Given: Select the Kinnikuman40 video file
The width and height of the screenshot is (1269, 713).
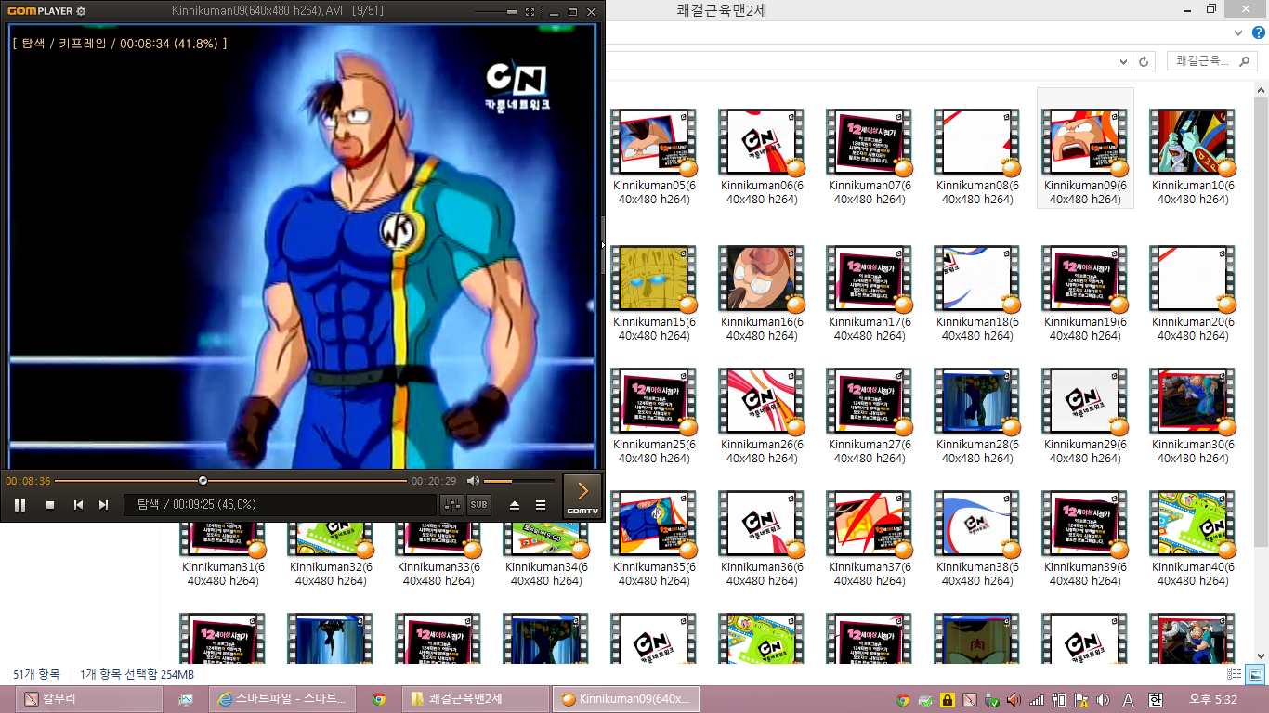Looking at the screenshot, I should coord(1192,538).
